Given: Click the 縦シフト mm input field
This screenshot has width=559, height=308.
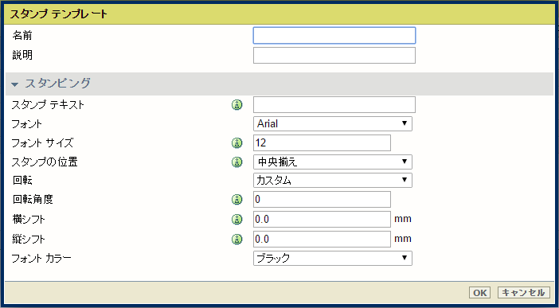Looking at the screenshot, I should [x=322, y=239].
